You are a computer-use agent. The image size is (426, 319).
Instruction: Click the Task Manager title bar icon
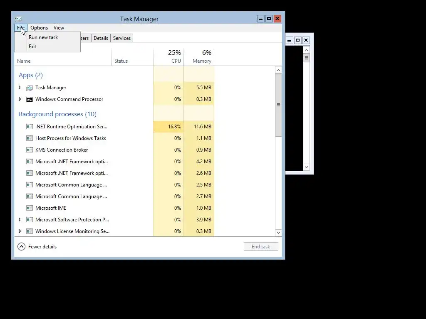18,19
